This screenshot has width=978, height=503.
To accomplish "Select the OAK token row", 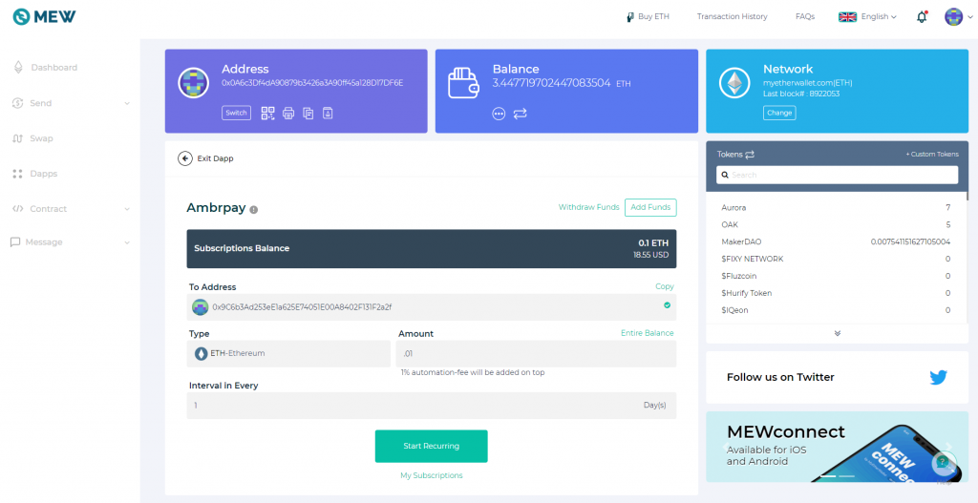I will coord(836,224).
